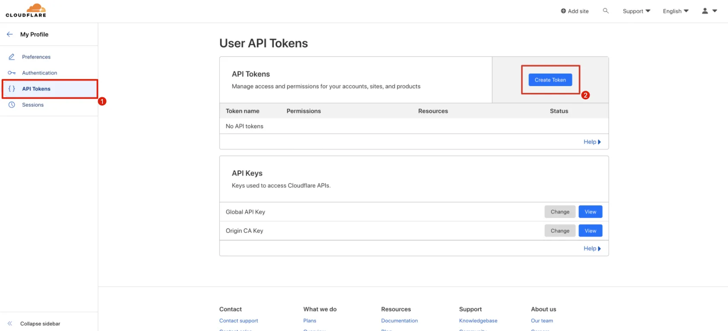
Task: Expand Help under the API Tokens table
Action: [x=592, y=142]
